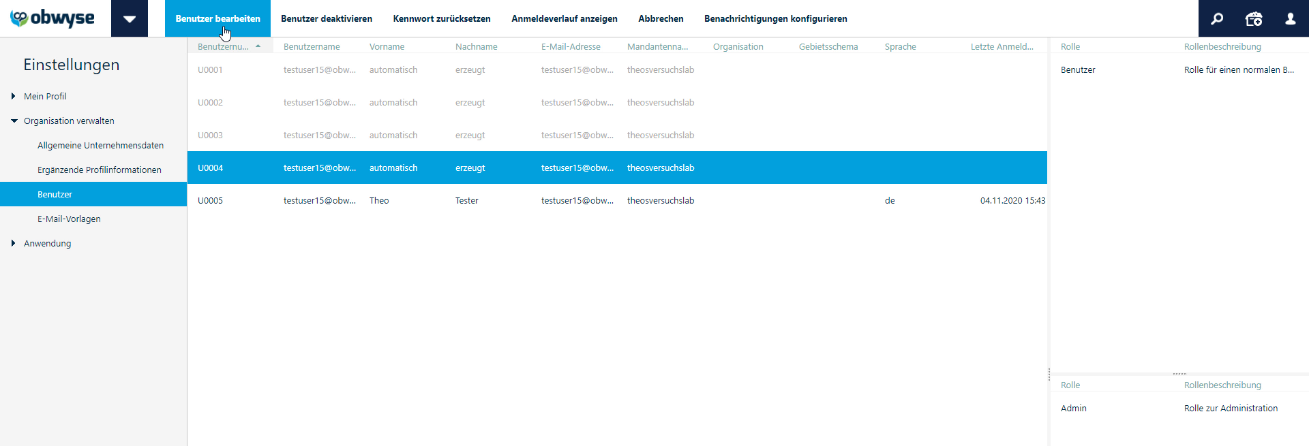Select Organisation verwalten item
This screenshot has width=1309, height=446.
tap(69, 121)
